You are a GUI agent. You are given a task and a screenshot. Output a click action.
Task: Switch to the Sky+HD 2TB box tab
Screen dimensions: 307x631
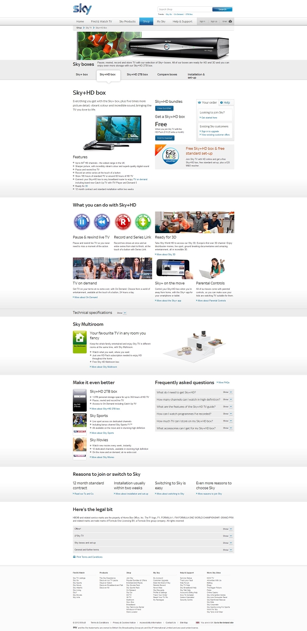coord(137,74)
